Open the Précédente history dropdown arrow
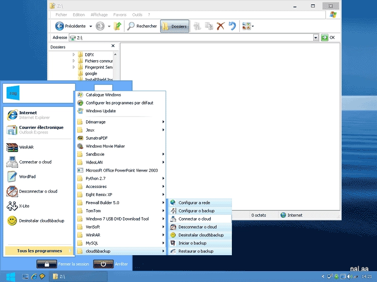Image resolution: width=377 pixels, height=282 pixels. 90,26
